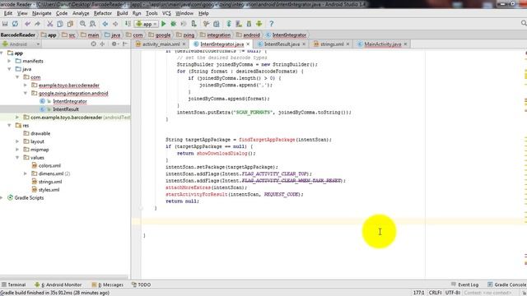Open the Event Log panel

click(464, 284)
